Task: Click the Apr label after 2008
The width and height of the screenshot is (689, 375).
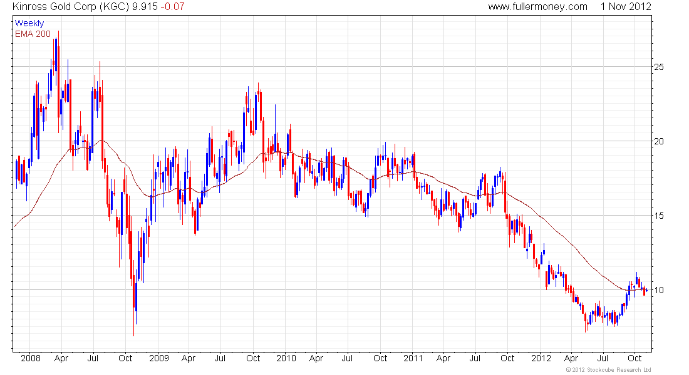Action: 61,358
